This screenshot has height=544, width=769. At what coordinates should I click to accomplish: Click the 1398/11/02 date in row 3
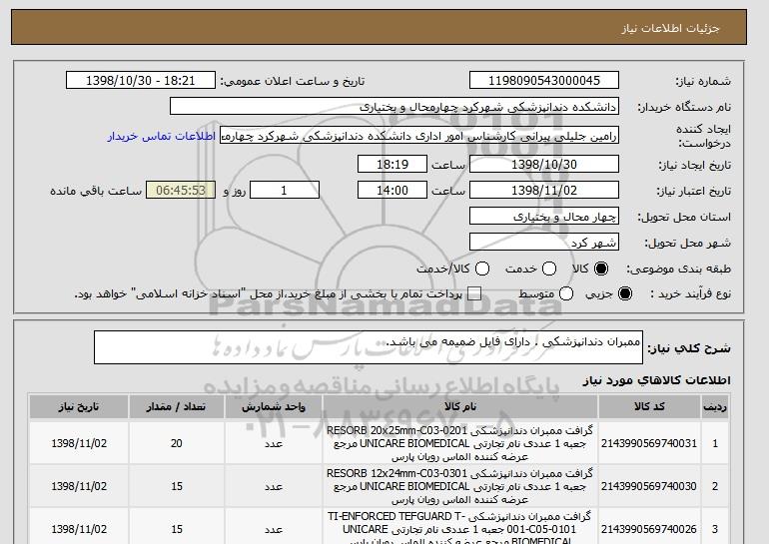click(x=79, y=529)
